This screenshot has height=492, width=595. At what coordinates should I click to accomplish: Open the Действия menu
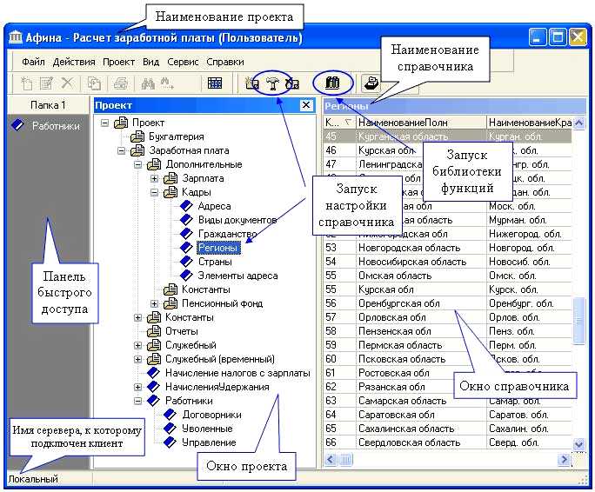coord(74,62)
